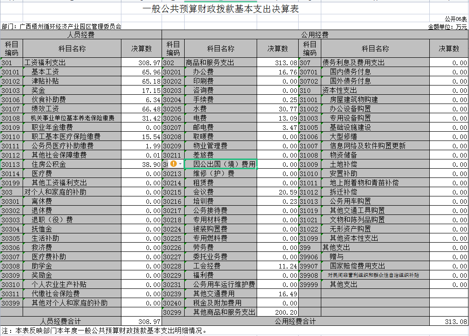Click the orange error warning icon
The width and height of the screenshot is (469, 336).
pos(174,164)
